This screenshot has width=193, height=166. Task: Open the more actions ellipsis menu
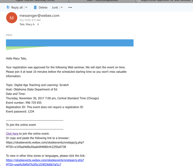[70, 7]
